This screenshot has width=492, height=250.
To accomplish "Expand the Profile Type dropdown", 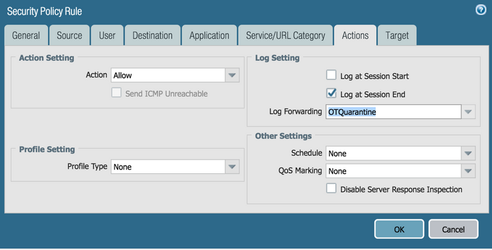I will click(232, 166).
